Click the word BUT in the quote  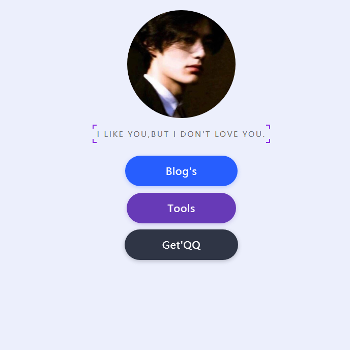160,134
